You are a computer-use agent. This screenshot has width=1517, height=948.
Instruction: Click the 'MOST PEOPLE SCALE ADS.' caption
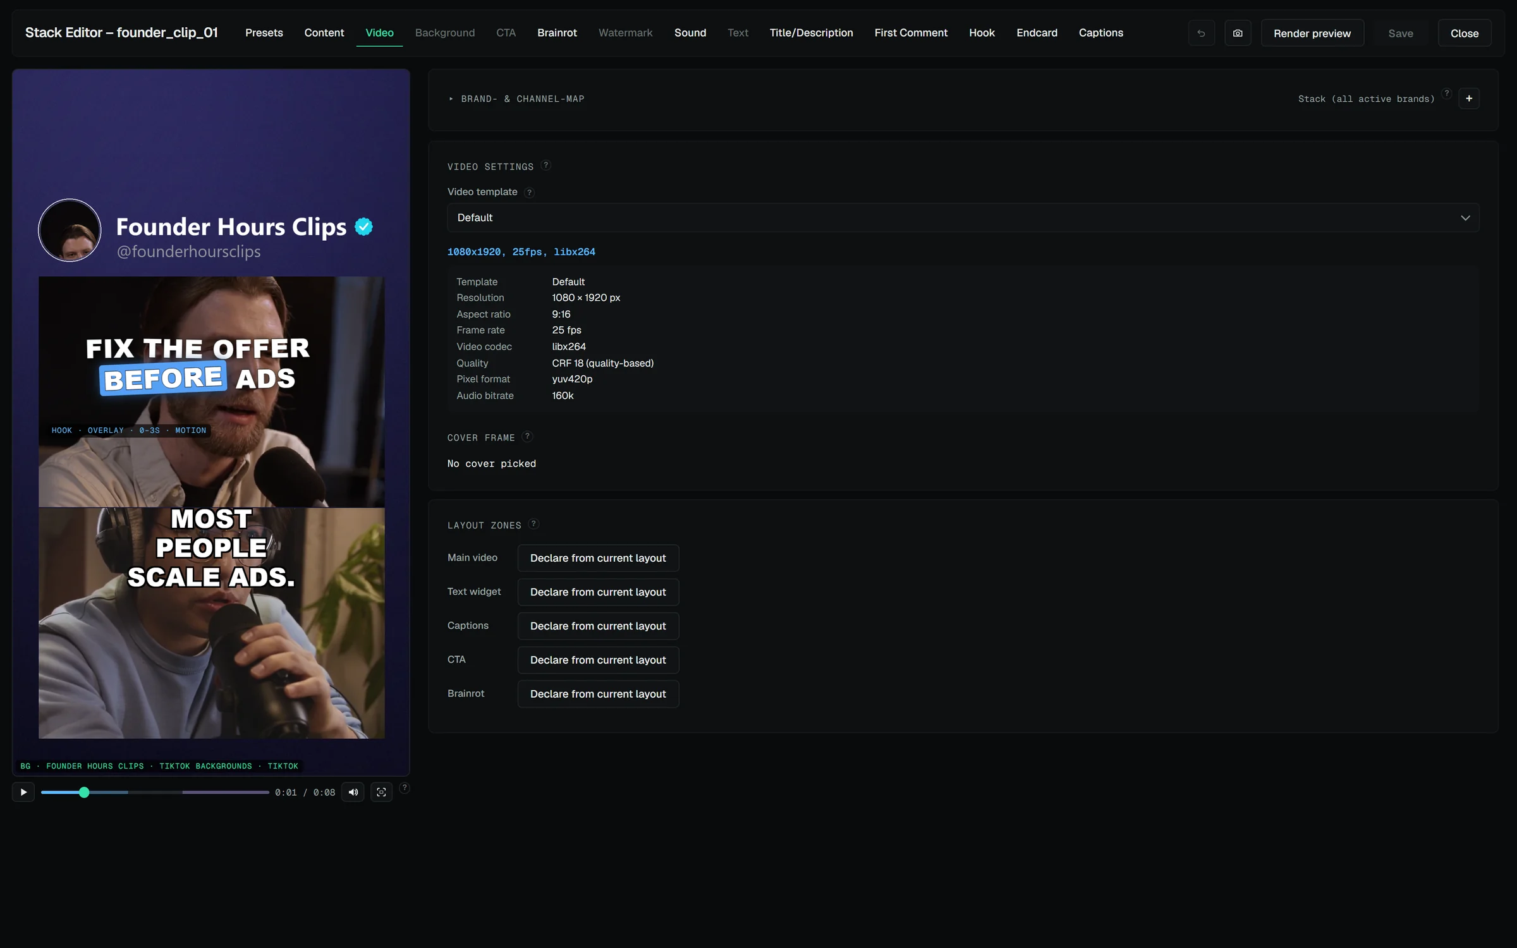[212, 548]
